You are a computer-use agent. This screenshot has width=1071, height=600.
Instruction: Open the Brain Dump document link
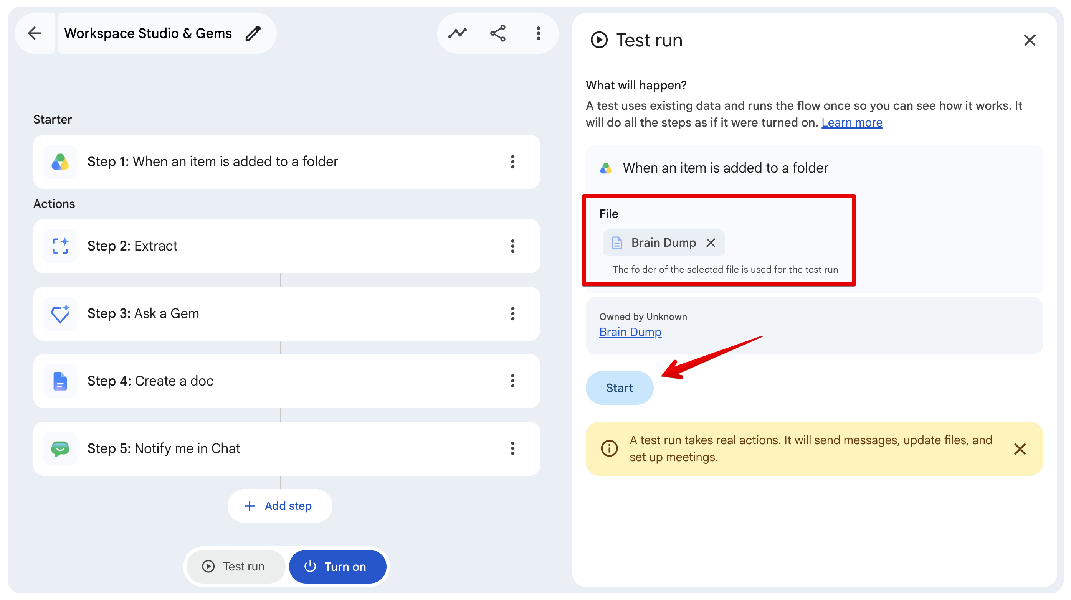click(630, 332)
